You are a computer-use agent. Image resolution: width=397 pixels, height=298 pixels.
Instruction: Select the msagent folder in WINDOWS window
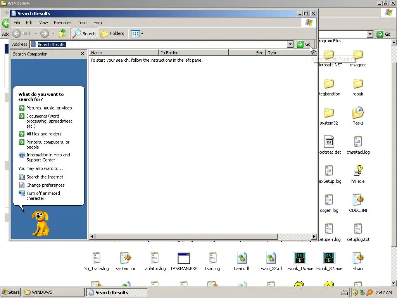[x=358, y=58]
